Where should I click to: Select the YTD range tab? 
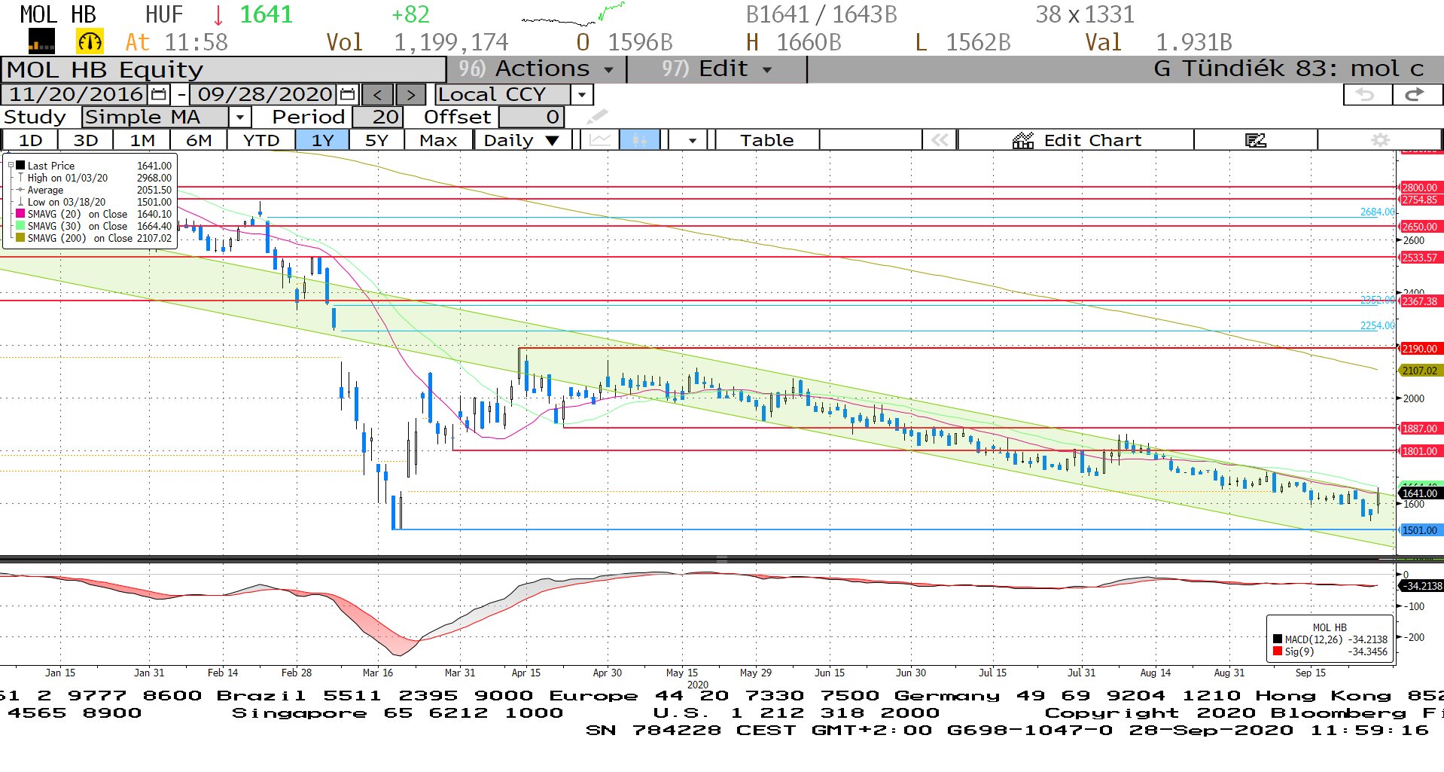pyautogui.click(x=260, y=140)
